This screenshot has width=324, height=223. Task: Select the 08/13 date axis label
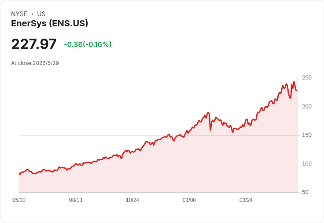point(76,200)
